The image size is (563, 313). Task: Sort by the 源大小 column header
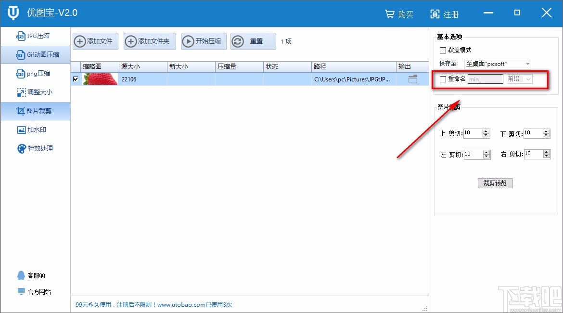(x=143, y=66)
